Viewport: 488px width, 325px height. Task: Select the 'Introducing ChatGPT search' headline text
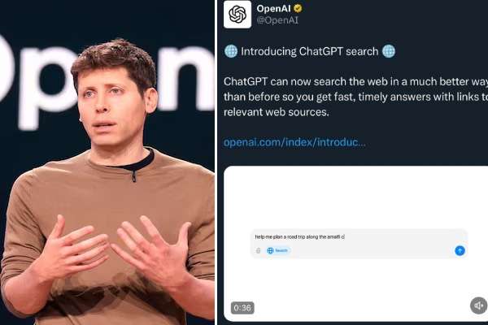click(310, 51)
